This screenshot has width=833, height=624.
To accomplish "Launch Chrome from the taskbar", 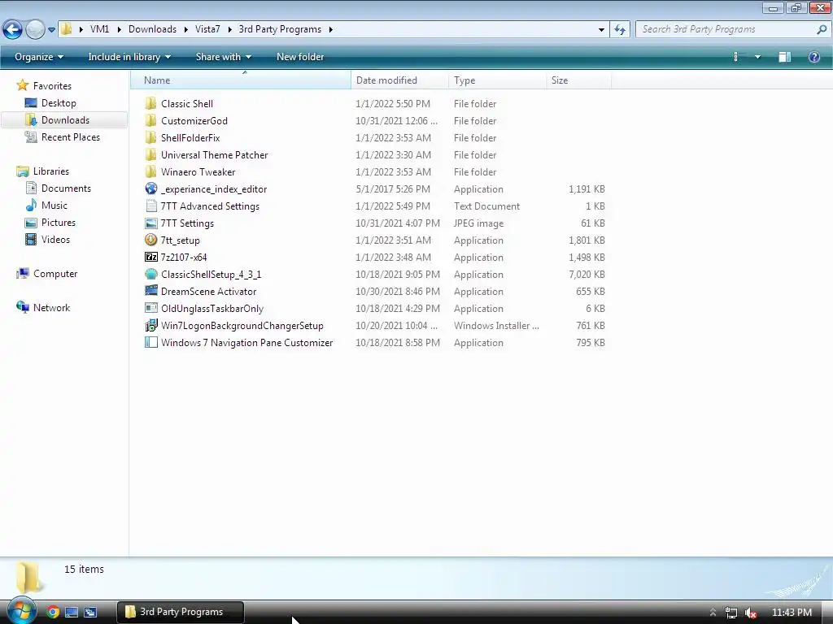I will coord(53,612).
